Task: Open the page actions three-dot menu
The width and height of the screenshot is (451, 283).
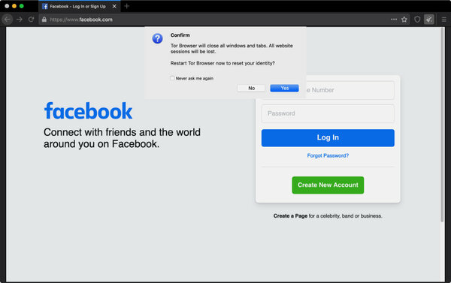Action: (x=394, y=20)
